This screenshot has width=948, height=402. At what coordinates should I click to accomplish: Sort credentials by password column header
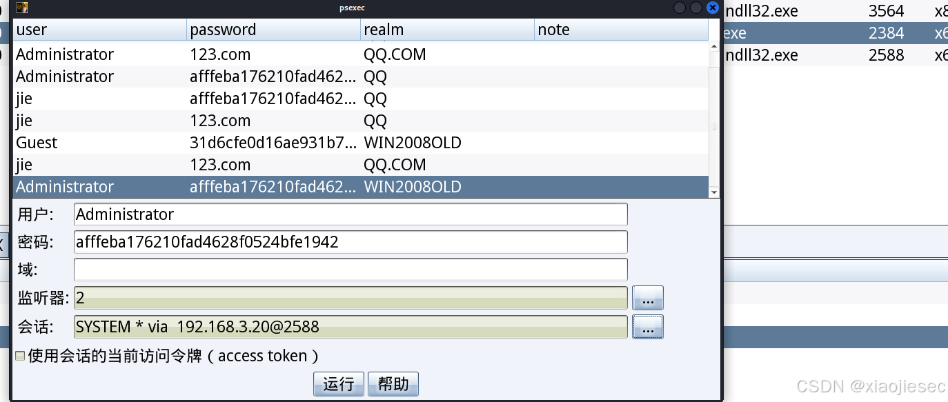tap(274, 30)
